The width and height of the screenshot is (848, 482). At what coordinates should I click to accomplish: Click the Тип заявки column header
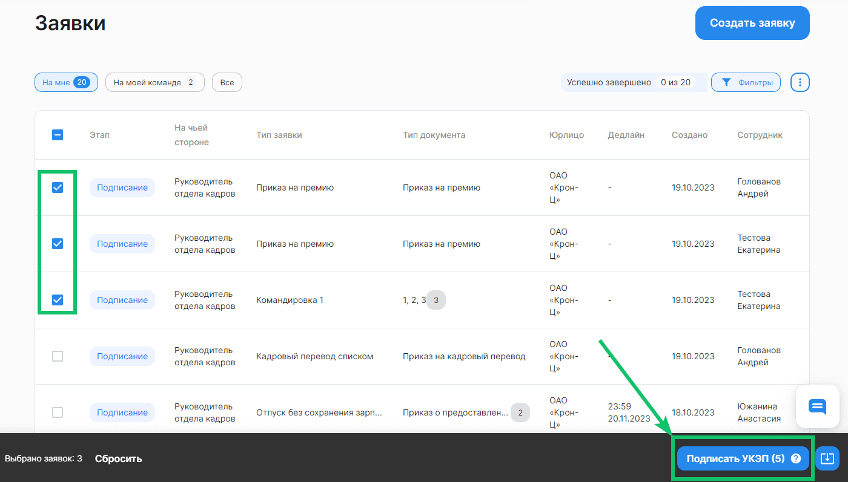279,135
